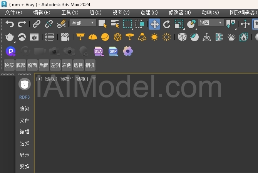
Task: Create a V-Ray proxy box object
Action: pos(182,37)
